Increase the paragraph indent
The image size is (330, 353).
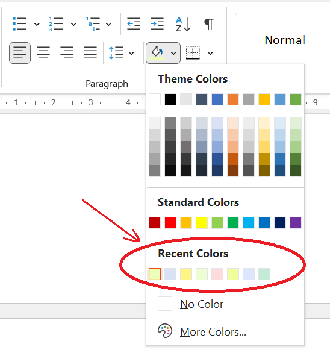coord(157,23)
